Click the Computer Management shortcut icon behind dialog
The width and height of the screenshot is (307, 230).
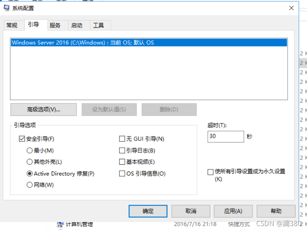click(x=60, y=225)
